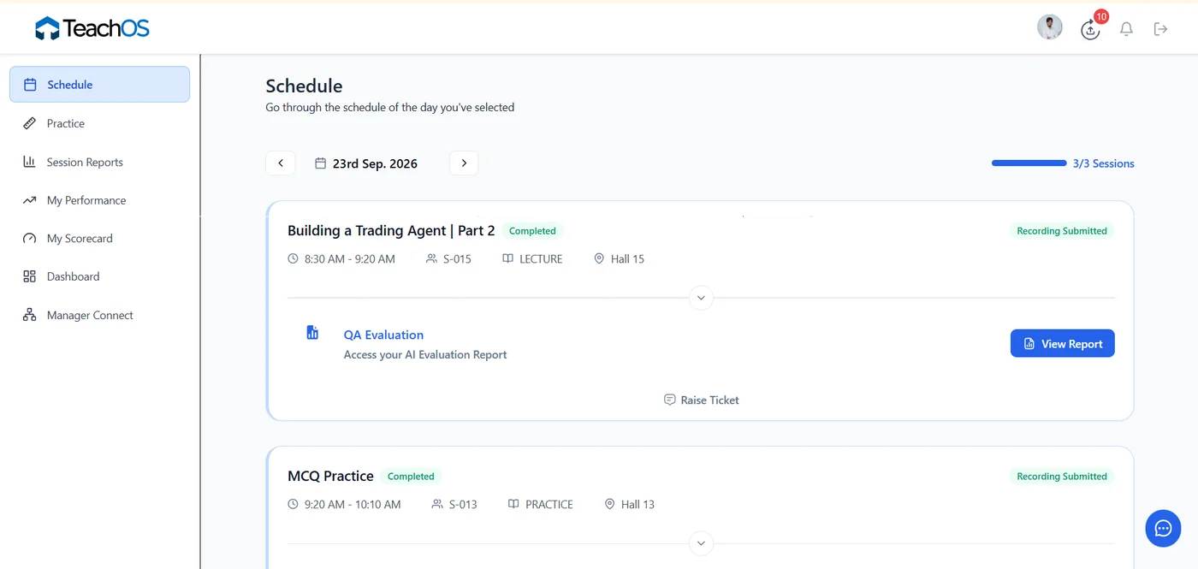Click the PRACTICE type label
The image size is (1198, 569).
tap(549, 504)
